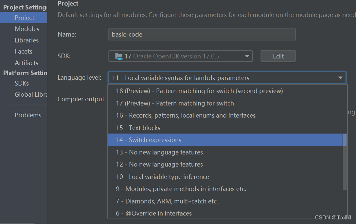The height and width of the screenshot is (224, 356).
Task: Pick 9 - Modules, private methods in interfaces
Action: pyautogui.click(x=225, y=189)
